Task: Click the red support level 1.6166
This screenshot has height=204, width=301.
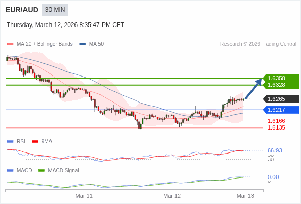Action: pyautogui.click(x=276, y=121)
